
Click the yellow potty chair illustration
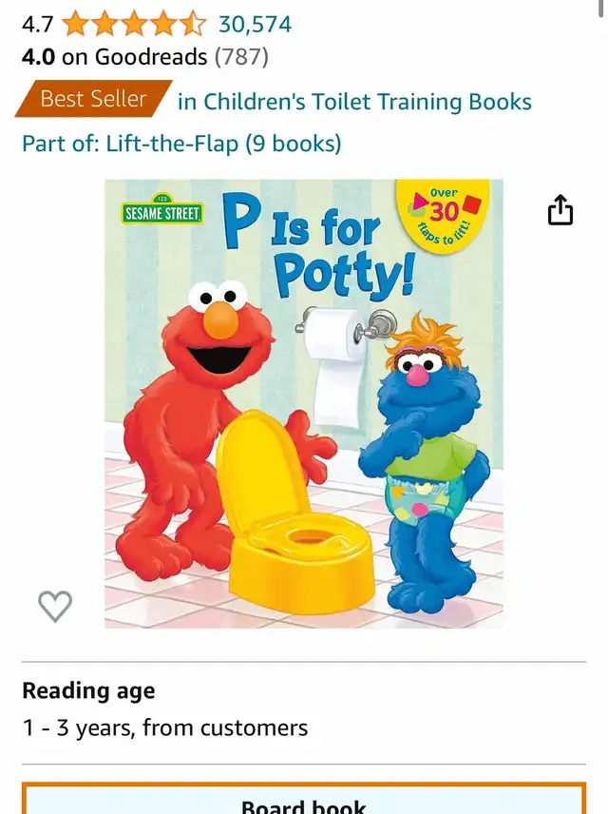[x=294, y=514]
